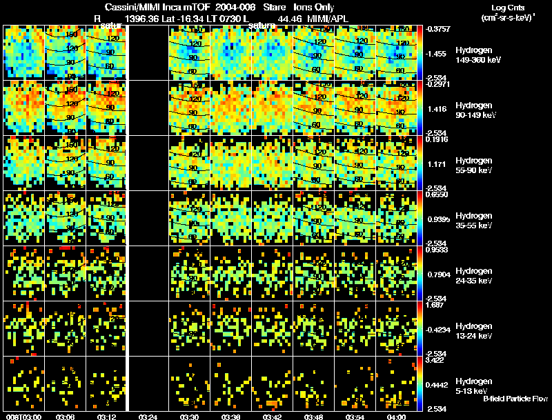Click the 0.4442 color scale value
Viewport: 552px width, 420px height.
437,385
